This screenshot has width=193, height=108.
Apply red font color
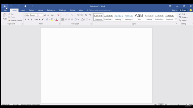click(57, 19)
